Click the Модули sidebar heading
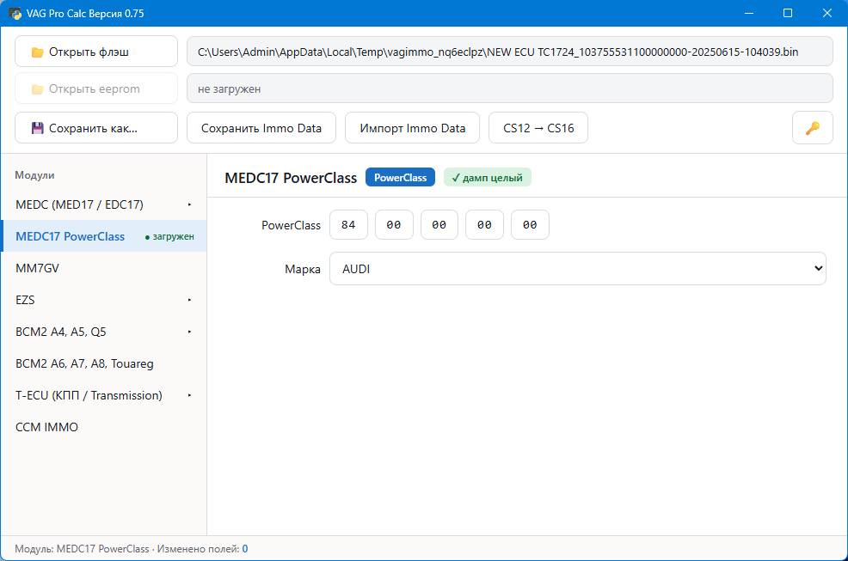The width and height of the screenshot is (848, 561). [x=34, y=175]
